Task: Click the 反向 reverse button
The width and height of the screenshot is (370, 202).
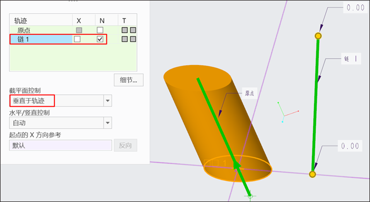Action: [x=125, y=145]
